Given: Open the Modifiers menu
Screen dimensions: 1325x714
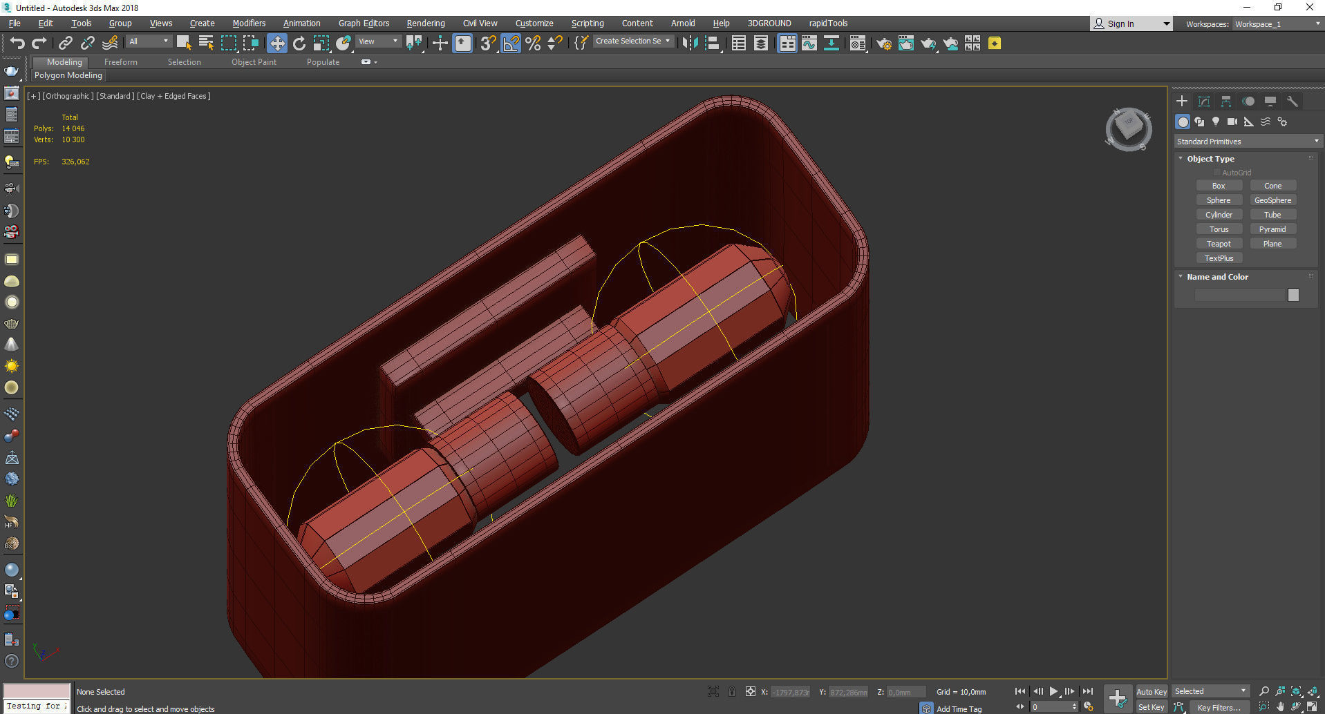Looking at the screenshot, I should (249, 23).
